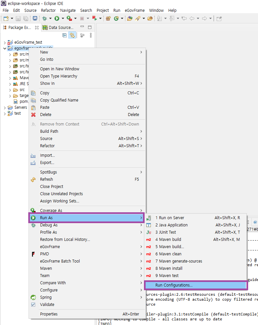Open the Debug As submenu
This screenshot has width=258, height=325.
(x=87, y=225)
